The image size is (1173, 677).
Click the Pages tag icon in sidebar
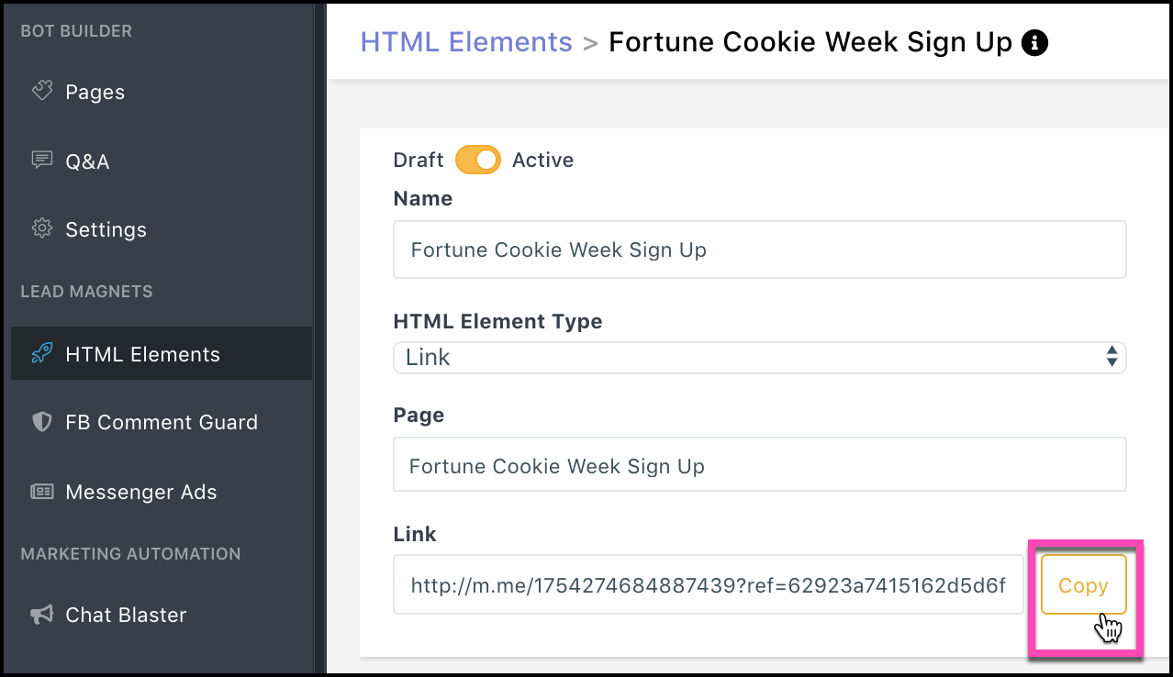click(x=41, y=91)
